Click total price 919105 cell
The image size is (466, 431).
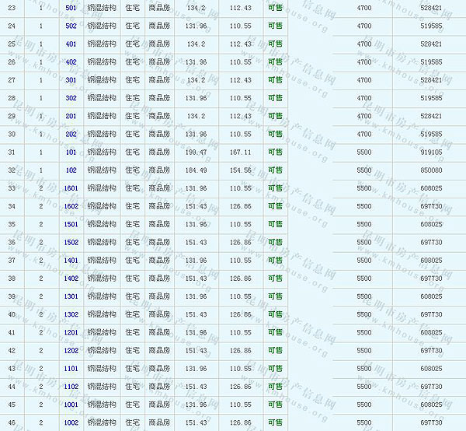coord(431,152)
